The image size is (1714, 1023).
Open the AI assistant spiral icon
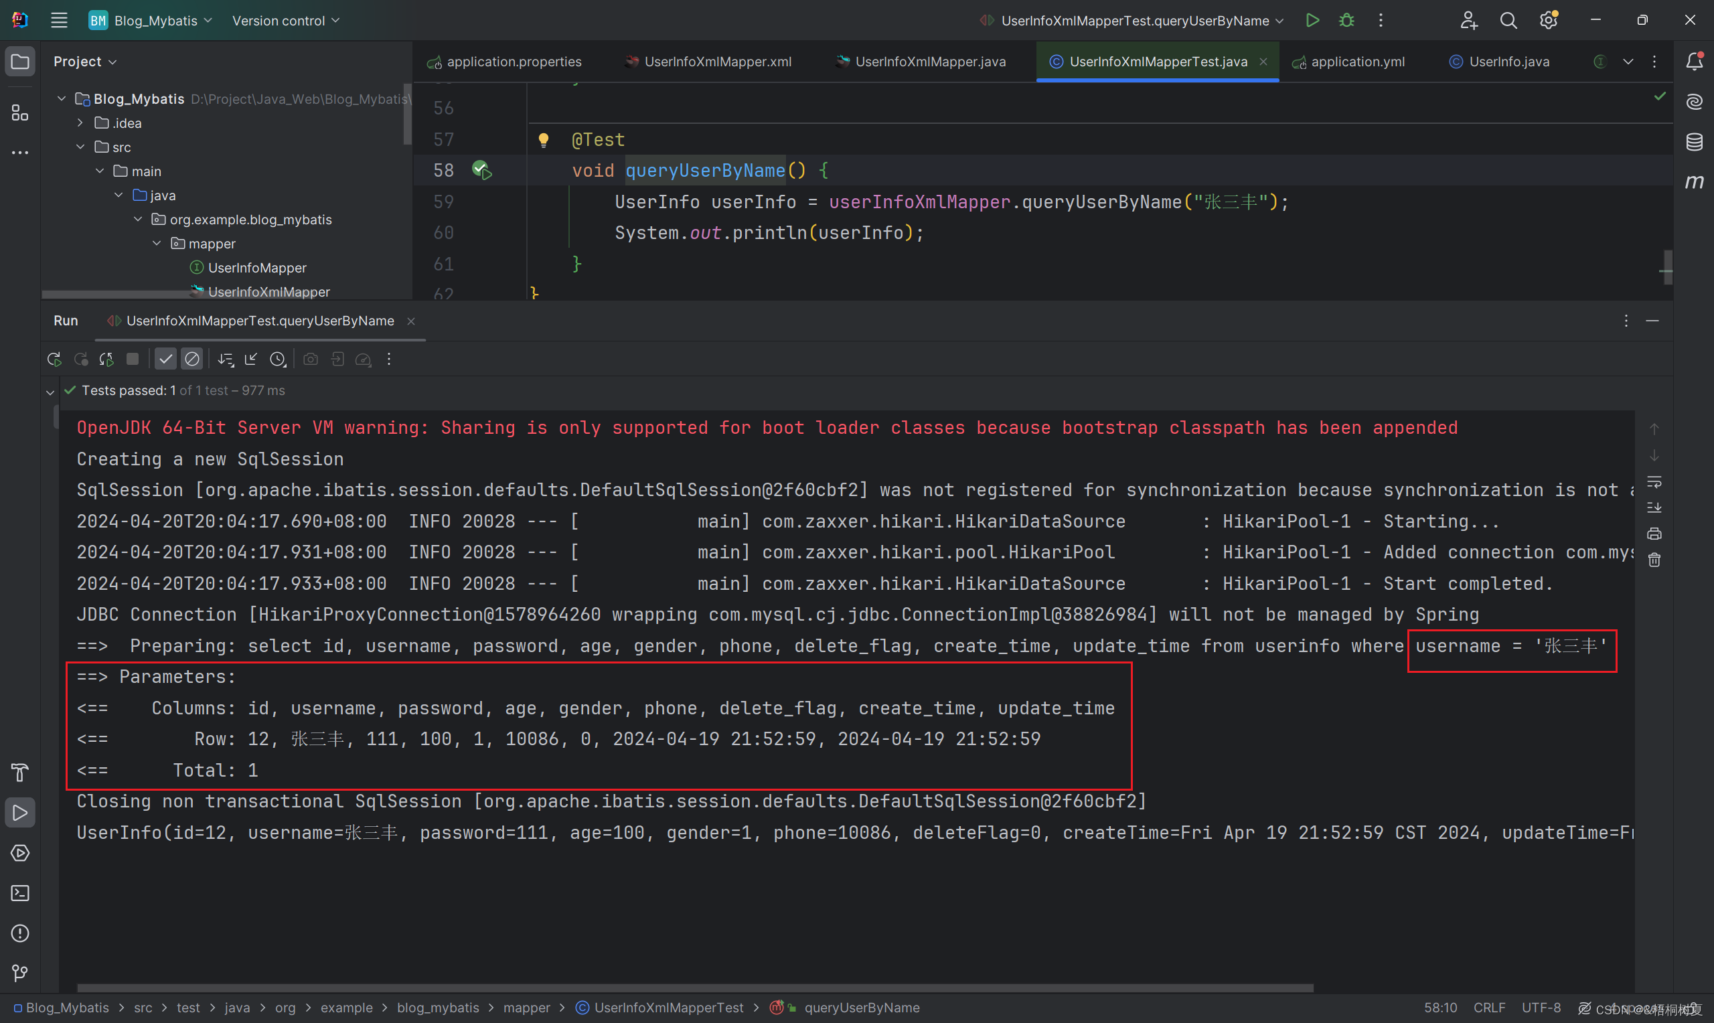click(x=1694, y=102)
